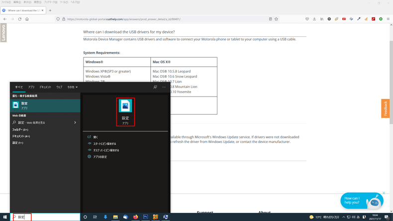
Task: Switch to the アプリ search tab
Action: tap(31, 87)
